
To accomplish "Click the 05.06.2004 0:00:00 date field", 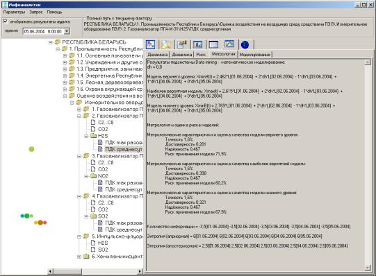I will point(43,31).
